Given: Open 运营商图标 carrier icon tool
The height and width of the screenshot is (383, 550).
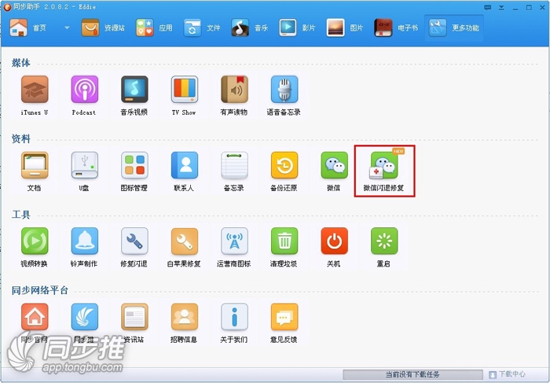Looking at the screenshot, I should click(x=234, y=241).
